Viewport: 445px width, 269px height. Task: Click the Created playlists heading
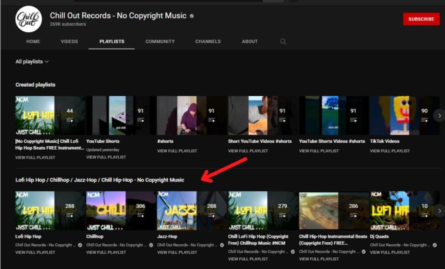[36, 85]
